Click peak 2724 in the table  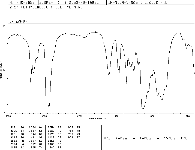coord(32,127)
